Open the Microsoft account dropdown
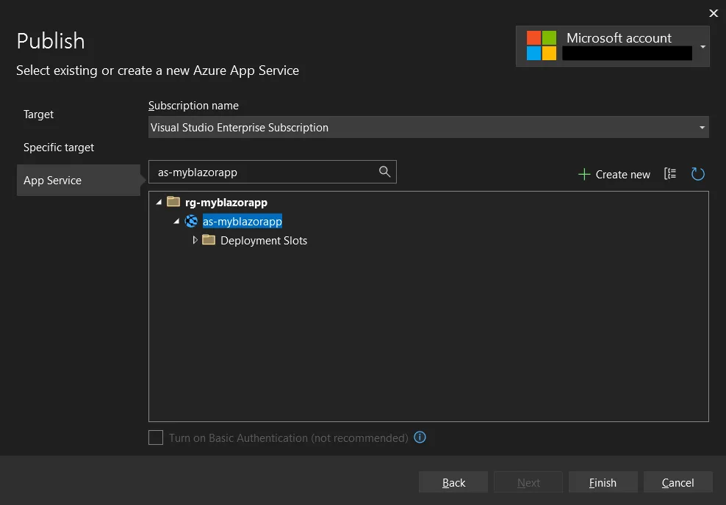 613,46
